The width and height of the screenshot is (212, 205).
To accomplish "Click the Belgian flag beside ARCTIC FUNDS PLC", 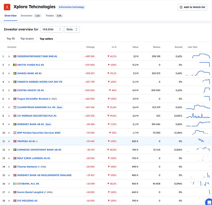I will click(15, 65).
